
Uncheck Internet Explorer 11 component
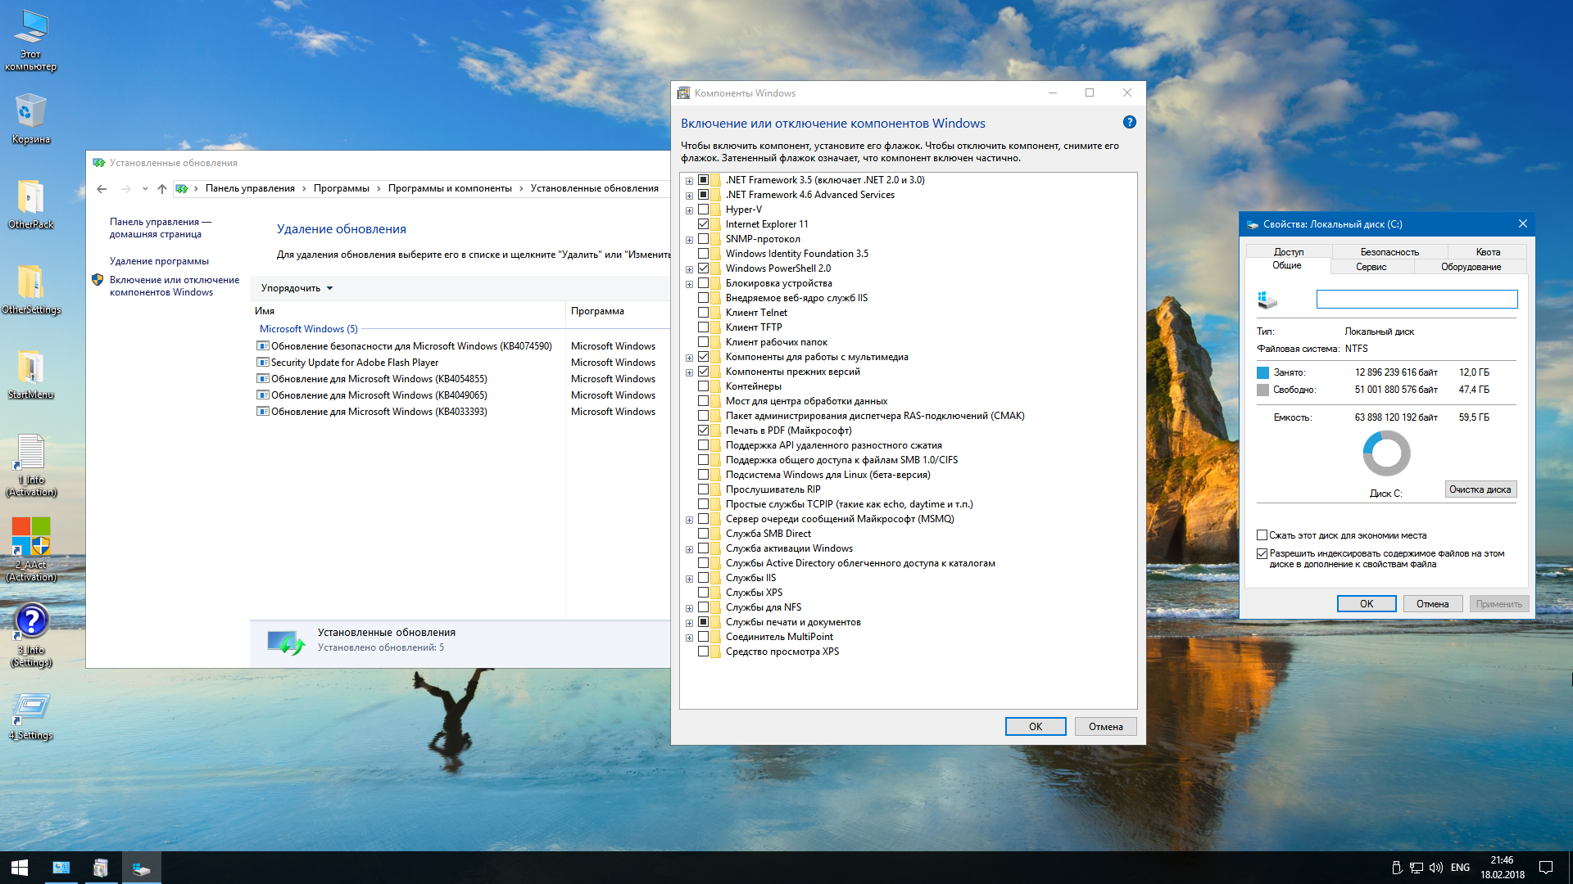tap(703, 224)
